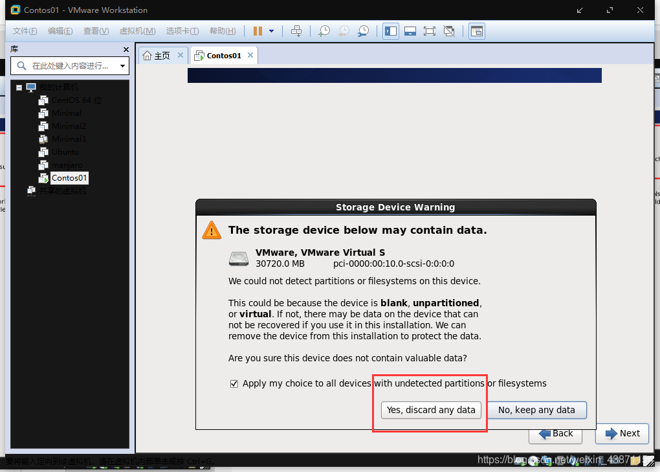Image resolution: width=660 pixels, height=472 pixels.
Task: Open the library search dropdown arrow
Action: (122, 66)
